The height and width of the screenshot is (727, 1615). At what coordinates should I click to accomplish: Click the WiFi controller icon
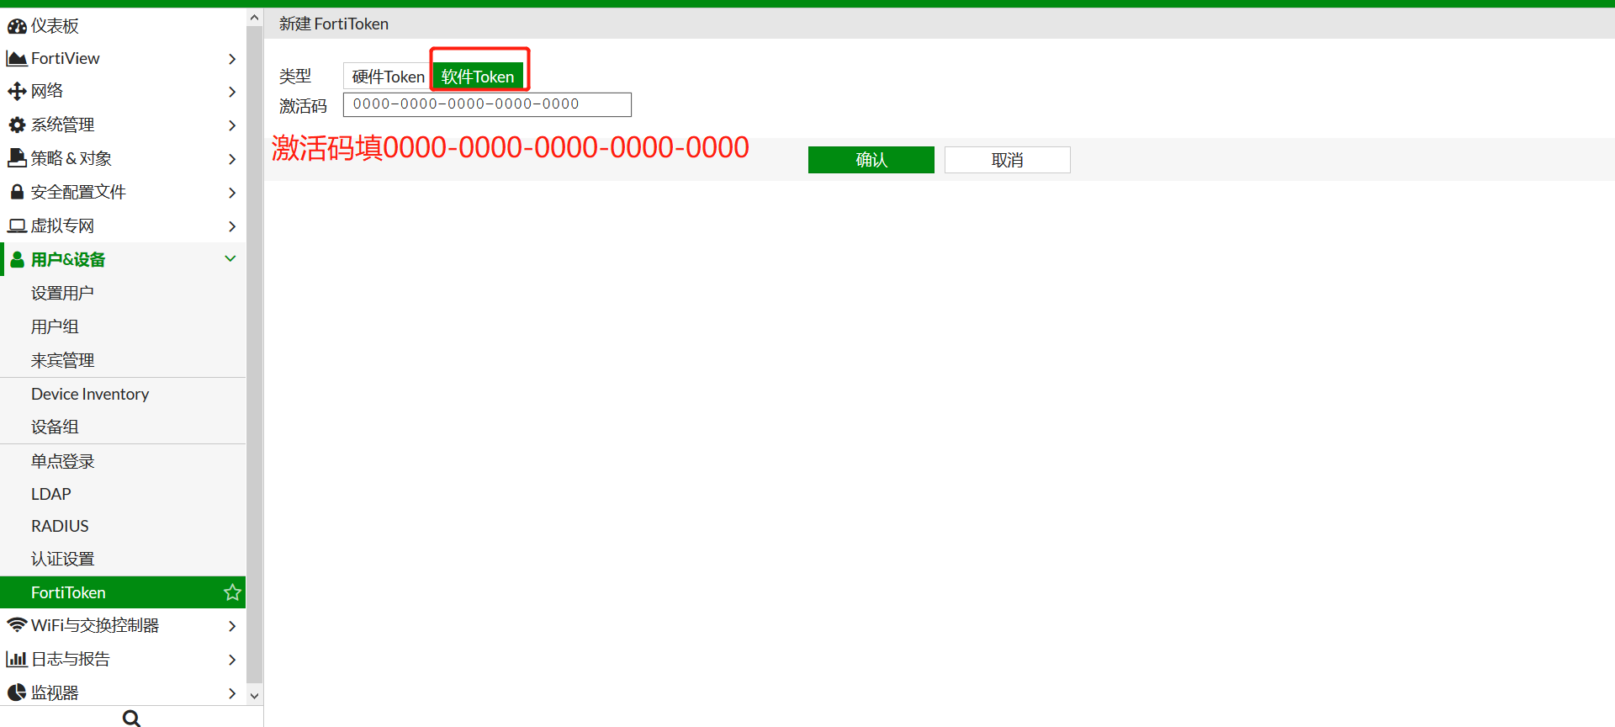click(17, 625)
